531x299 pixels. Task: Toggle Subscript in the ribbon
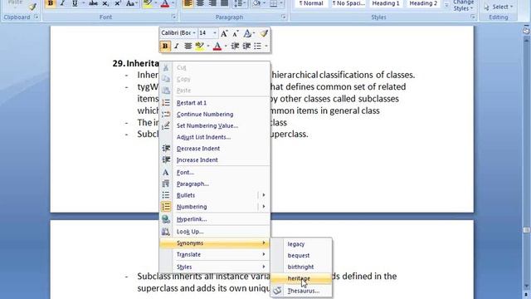(x=105, y=3)
